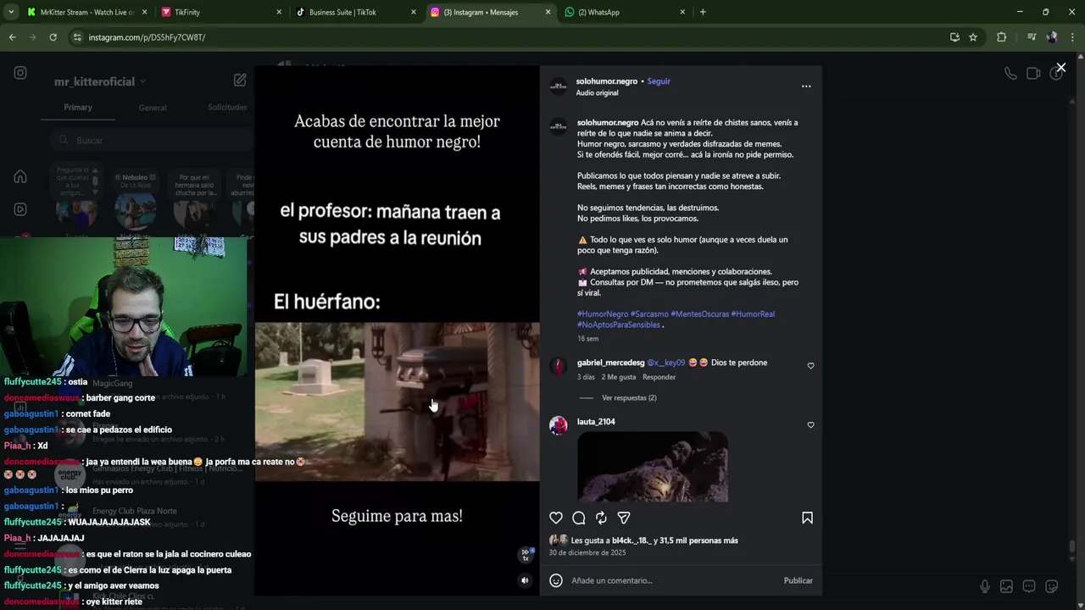
Task: Open the #NoAptosParaSensibles hashtag
Action: pyautogui.click(x=619, y=324)
